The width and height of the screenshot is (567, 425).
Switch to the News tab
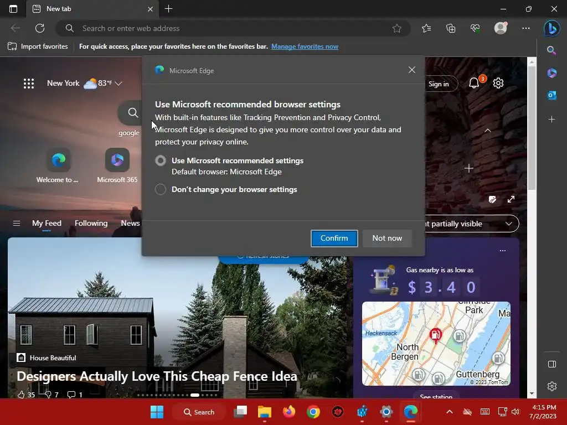[x=130, y=224]
